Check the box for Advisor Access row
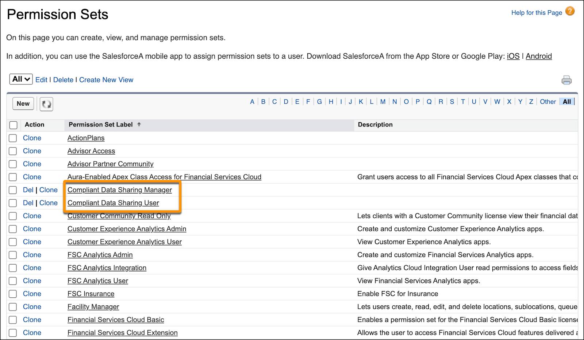 13,151
